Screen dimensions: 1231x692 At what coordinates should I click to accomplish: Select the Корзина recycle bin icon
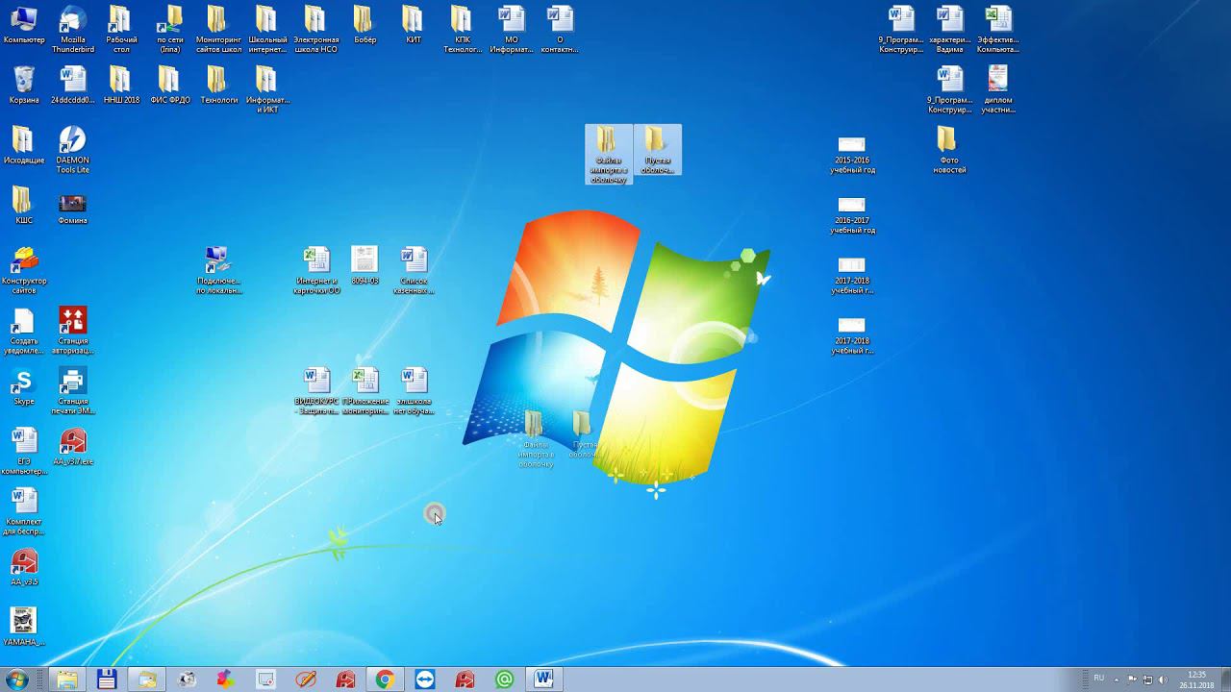pyautogui.click(x=24, y=81)
